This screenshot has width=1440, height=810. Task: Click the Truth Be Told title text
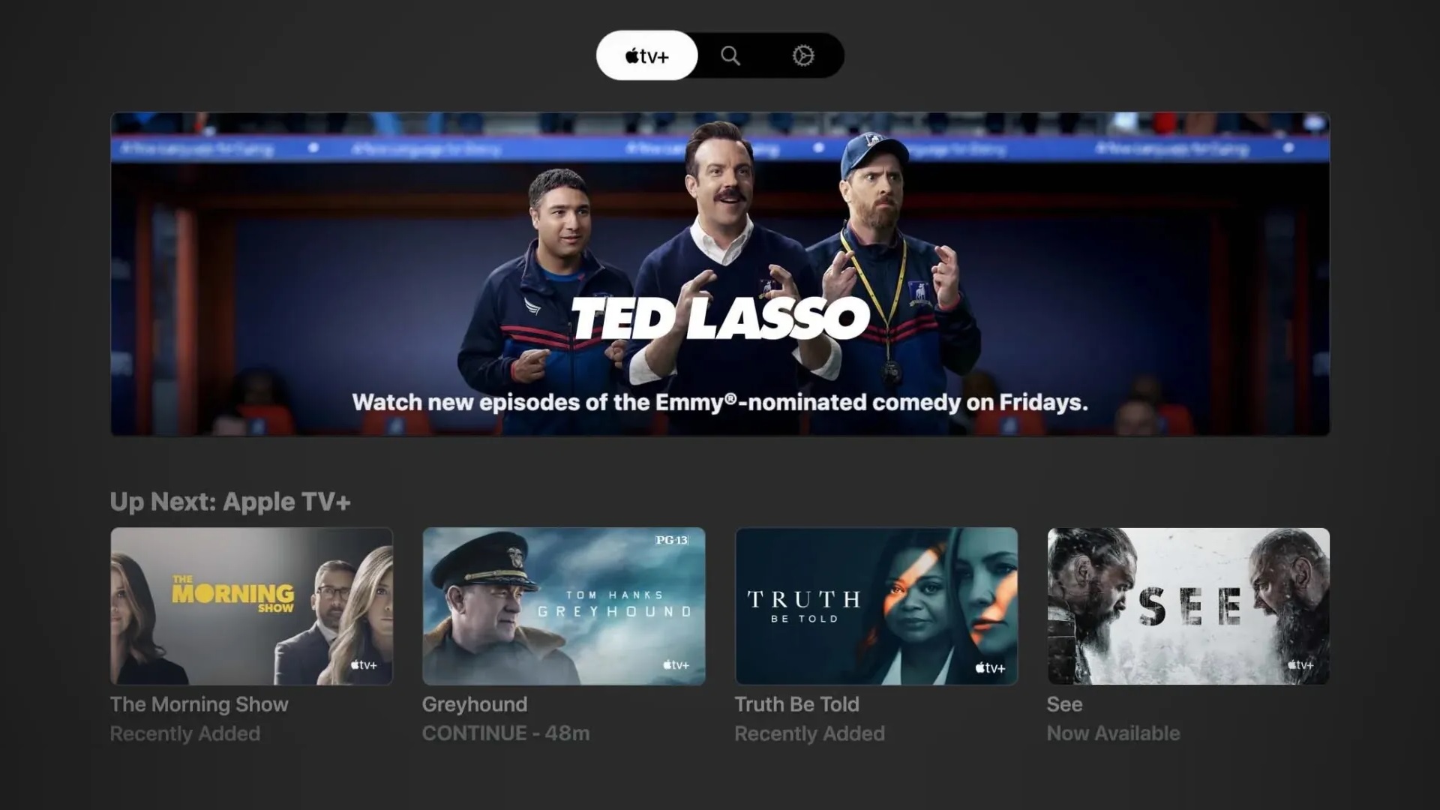point(797,704)
